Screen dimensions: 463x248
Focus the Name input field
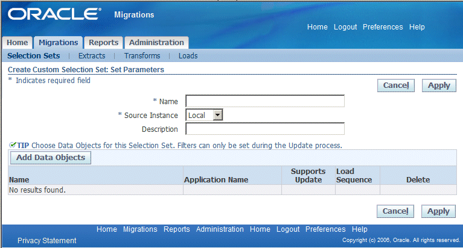[x=265, y=101]
